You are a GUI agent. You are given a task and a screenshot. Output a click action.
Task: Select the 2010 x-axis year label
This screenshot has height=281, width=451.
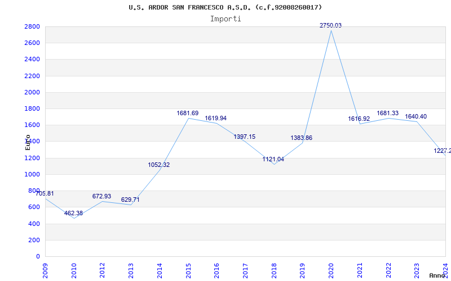click(x=74, y=270)
